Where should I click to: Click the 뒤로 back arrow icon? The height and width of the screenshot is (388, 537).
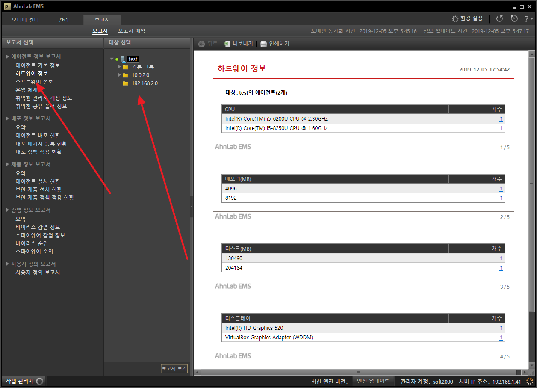pos(201,44)
